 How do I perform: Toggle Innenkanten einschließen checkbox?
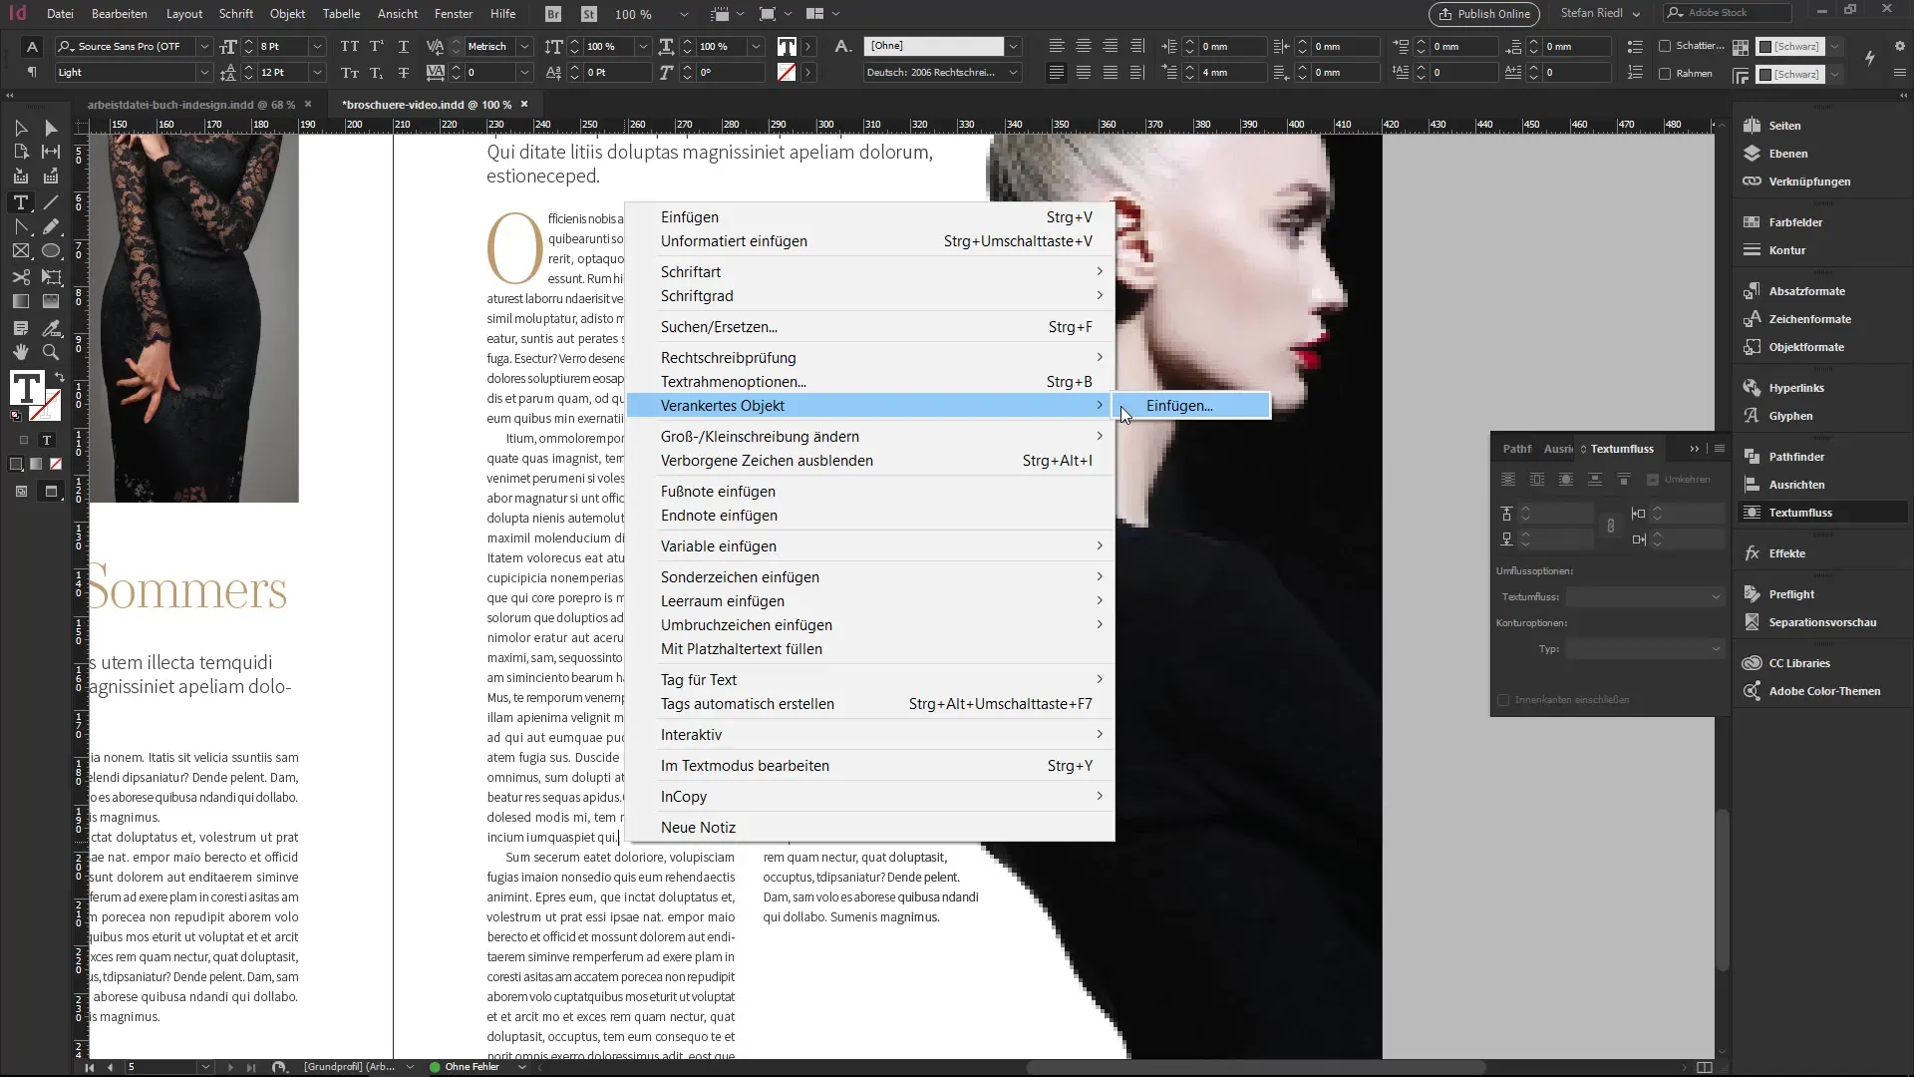click(1503, 700)
